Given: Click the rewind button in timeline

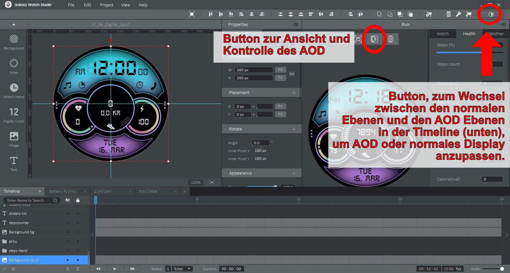Looking at the screenshot, I should tap(98, 269).
